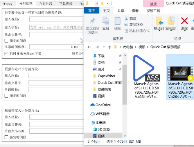Viewport: 194px width, 147px height.
Task: Open the Copy to dropdown arrow
Action: click(171, 31)
